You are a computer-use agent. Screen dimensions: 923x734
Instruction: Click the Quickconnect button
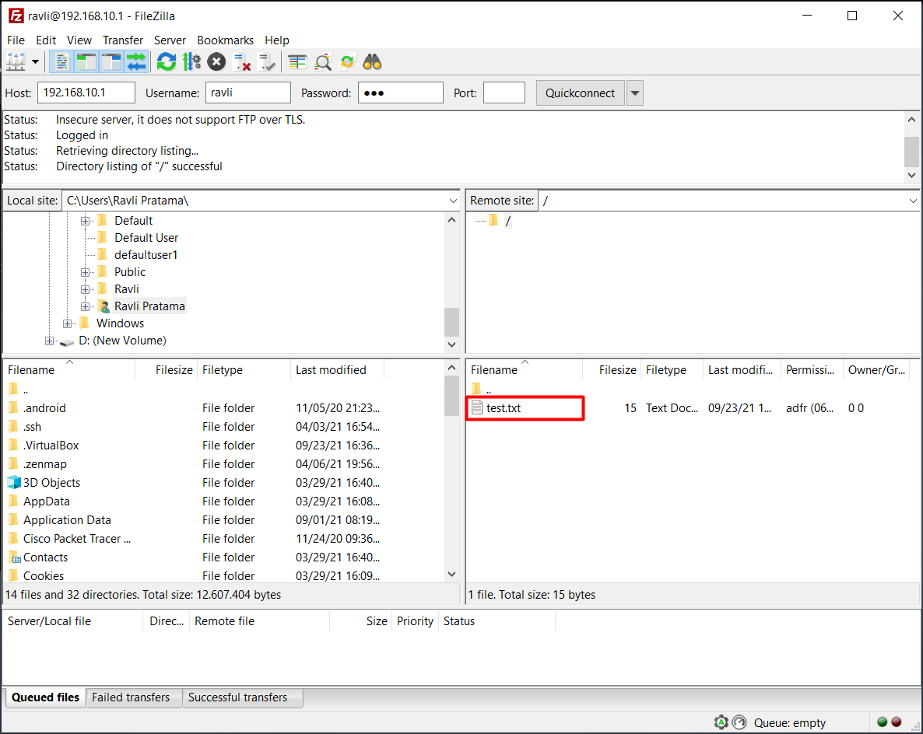(580, 93)
